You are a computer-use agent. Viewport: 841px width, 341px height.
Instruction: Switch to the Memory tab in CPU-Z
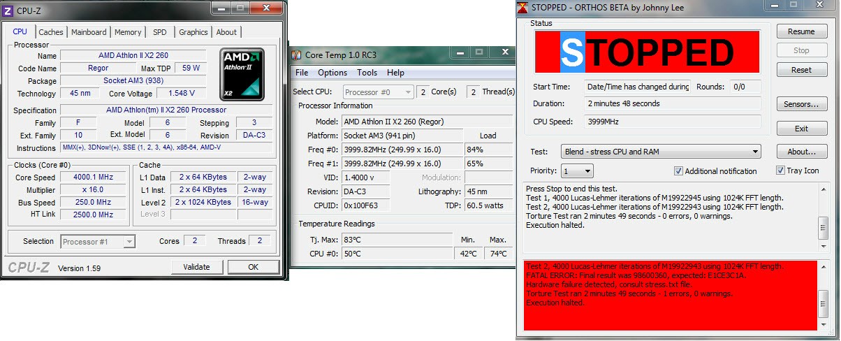tap(128, 32)
